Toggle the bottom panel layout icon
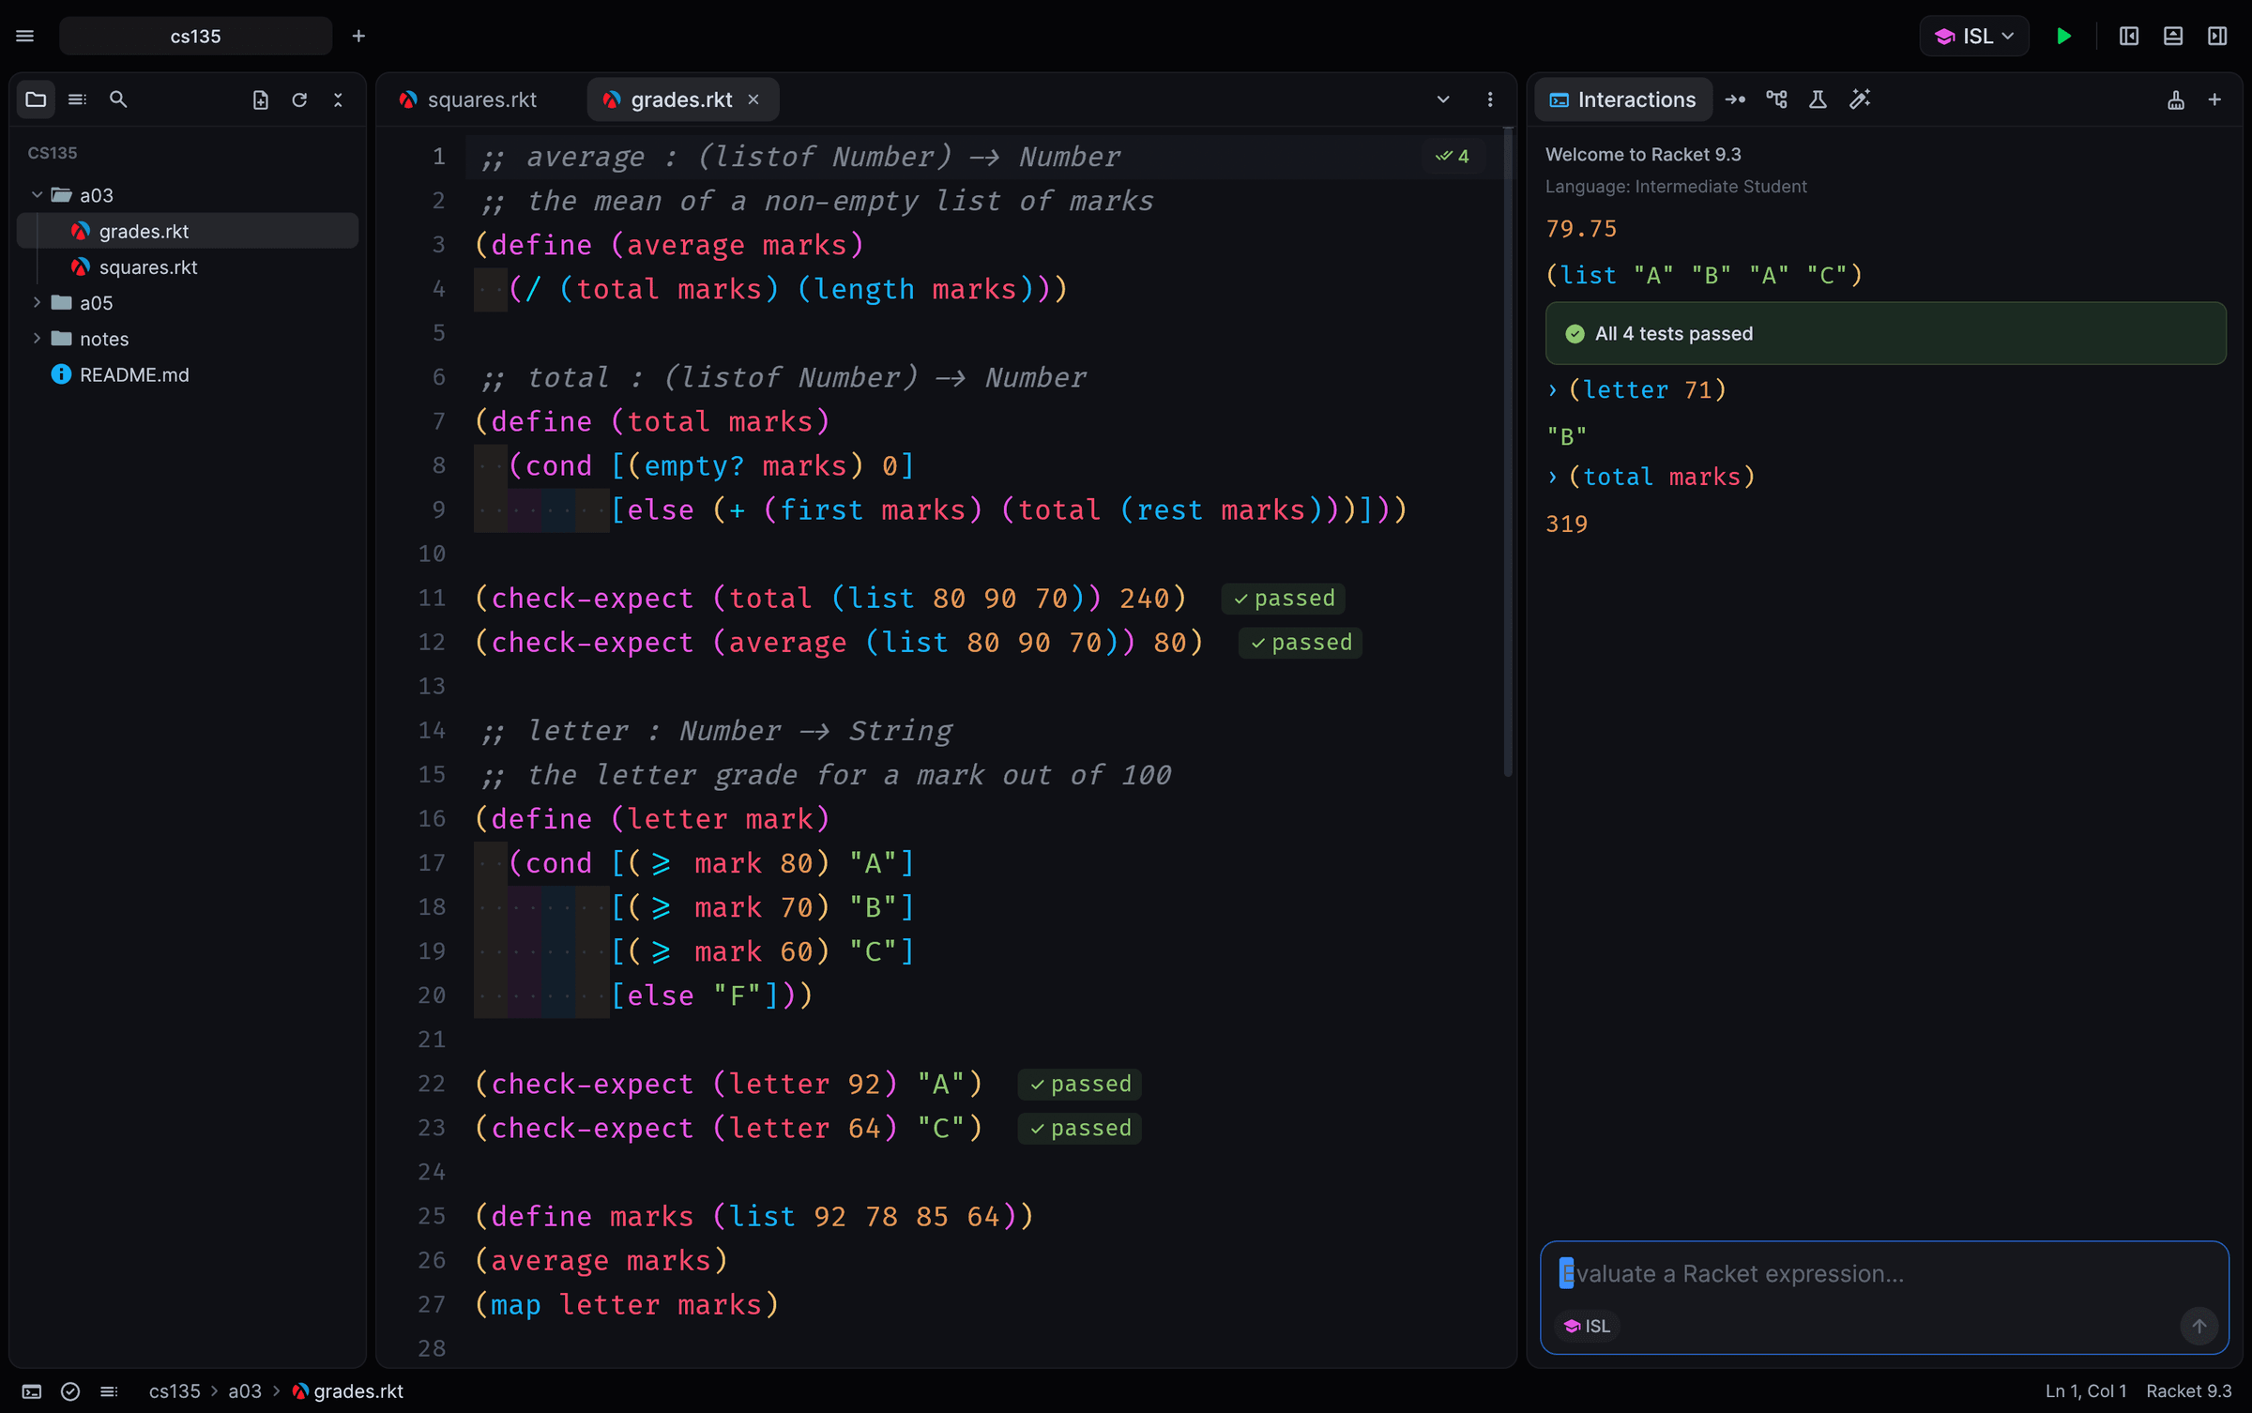Image resolution: width=2252 pixels, height=1413 pixels. pyautogui.click(x=2173, y=36)
